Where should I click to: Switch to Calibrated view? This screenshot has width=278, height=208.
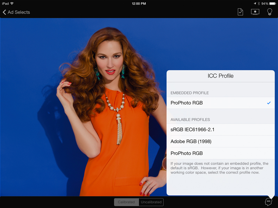pos(126,202)
